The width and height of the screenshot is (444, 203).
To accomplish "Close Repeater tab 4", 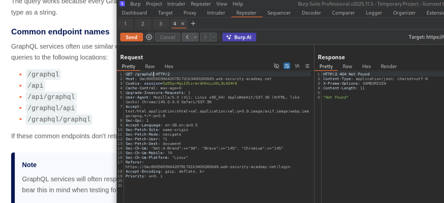I will [183, 24].
